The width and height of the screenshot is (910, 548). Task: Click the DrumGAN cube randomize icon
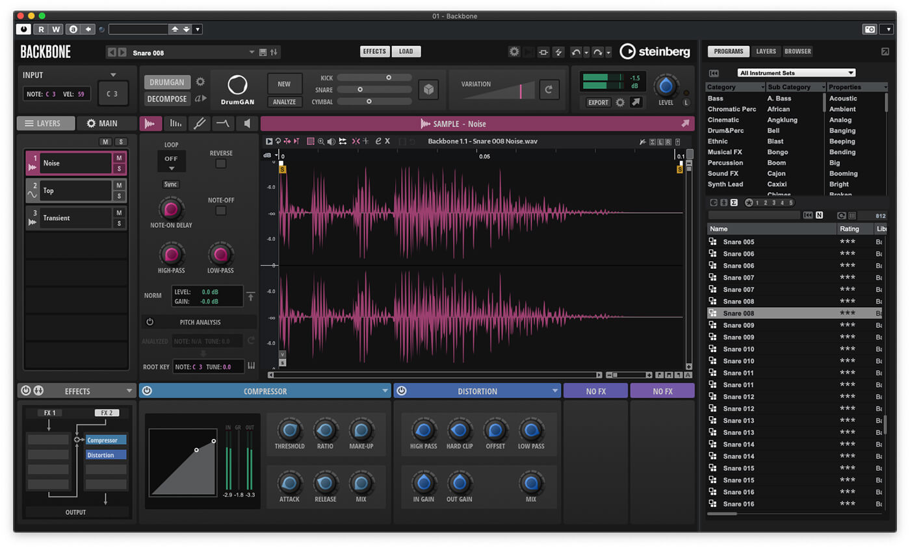[427, 89]
